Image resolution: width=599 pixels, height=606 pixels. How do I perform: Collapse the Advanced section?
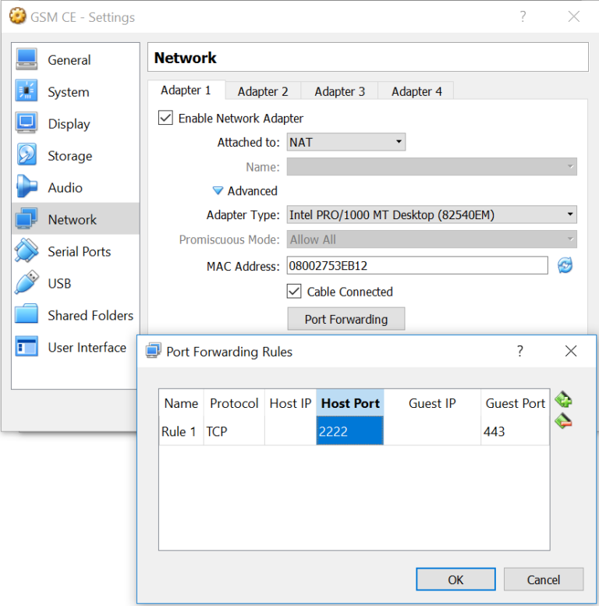click(218, 191)
